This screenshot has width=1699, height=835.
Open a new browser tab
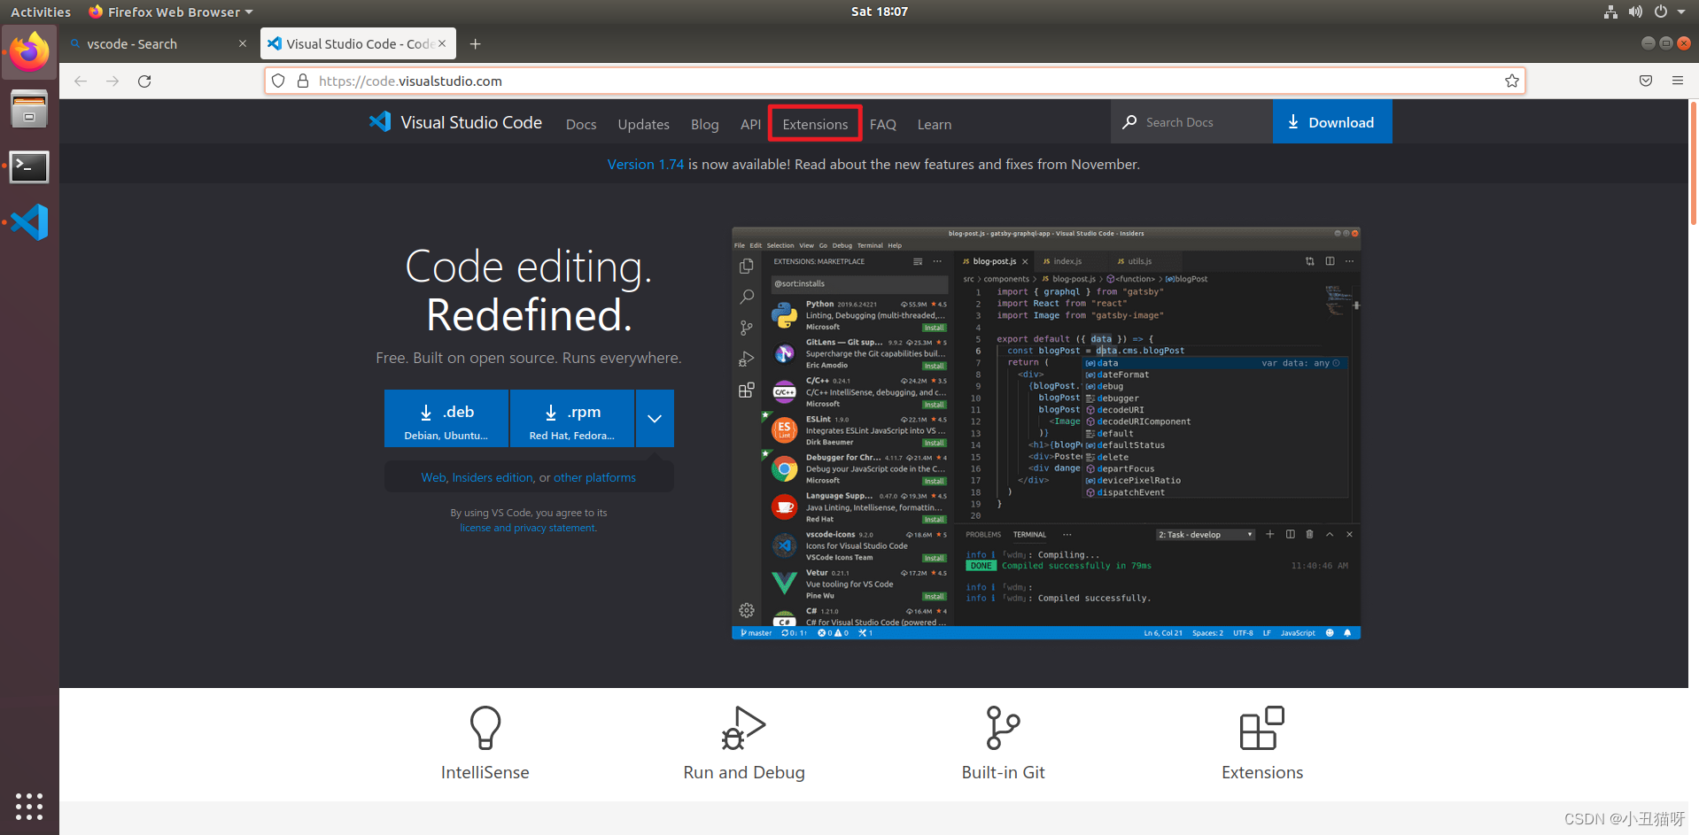click(x=475, y=44)
